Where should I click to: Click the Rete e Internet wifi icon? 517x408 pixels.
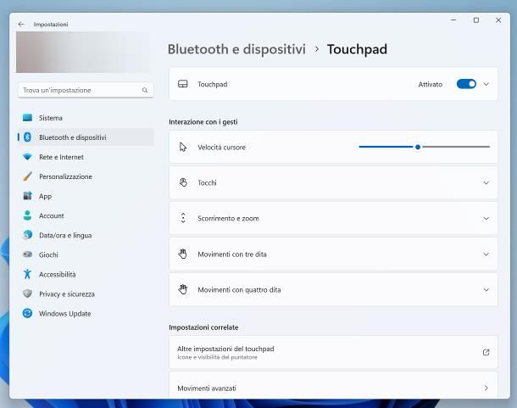pyautogui.click(x=27, y=157)
